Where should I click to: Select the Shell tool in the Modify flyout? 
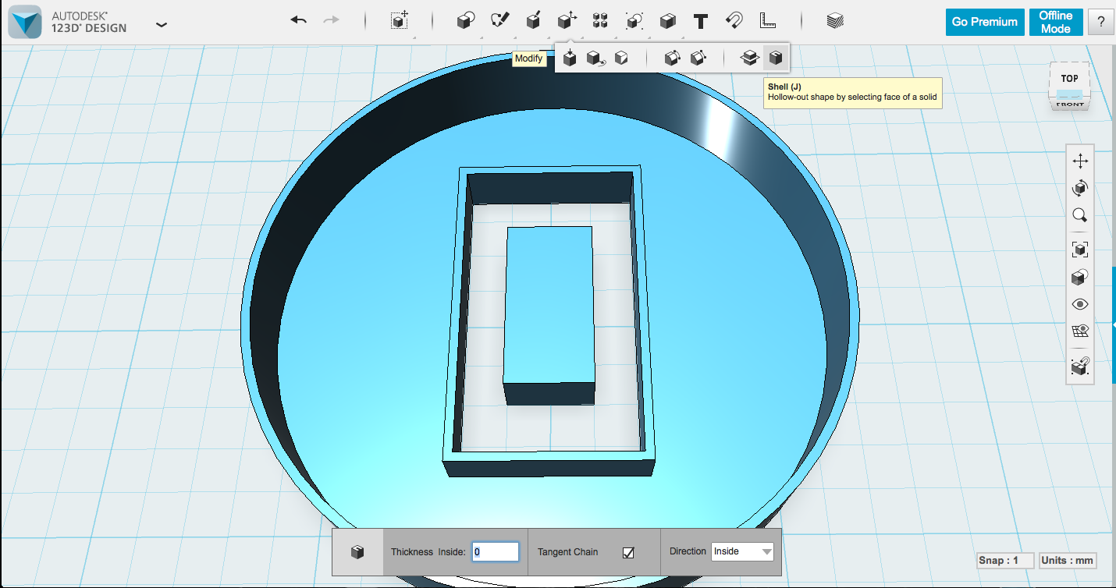(775, 57)
